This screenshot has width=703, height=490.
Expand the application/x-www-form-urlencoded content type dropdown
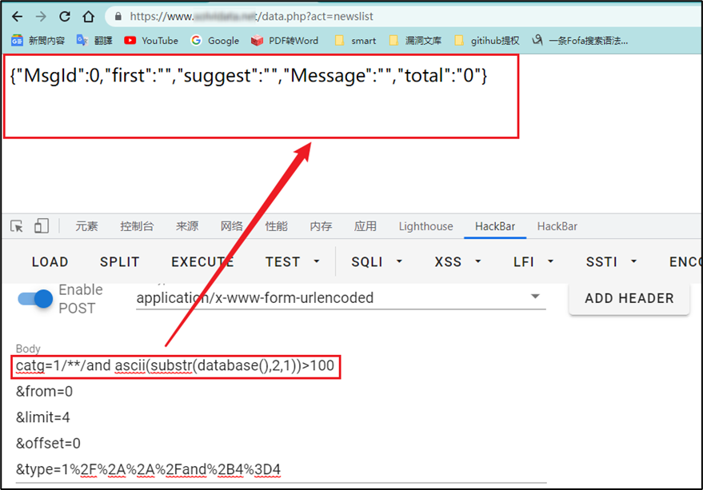pyautogui.click(x=341, y=297)
